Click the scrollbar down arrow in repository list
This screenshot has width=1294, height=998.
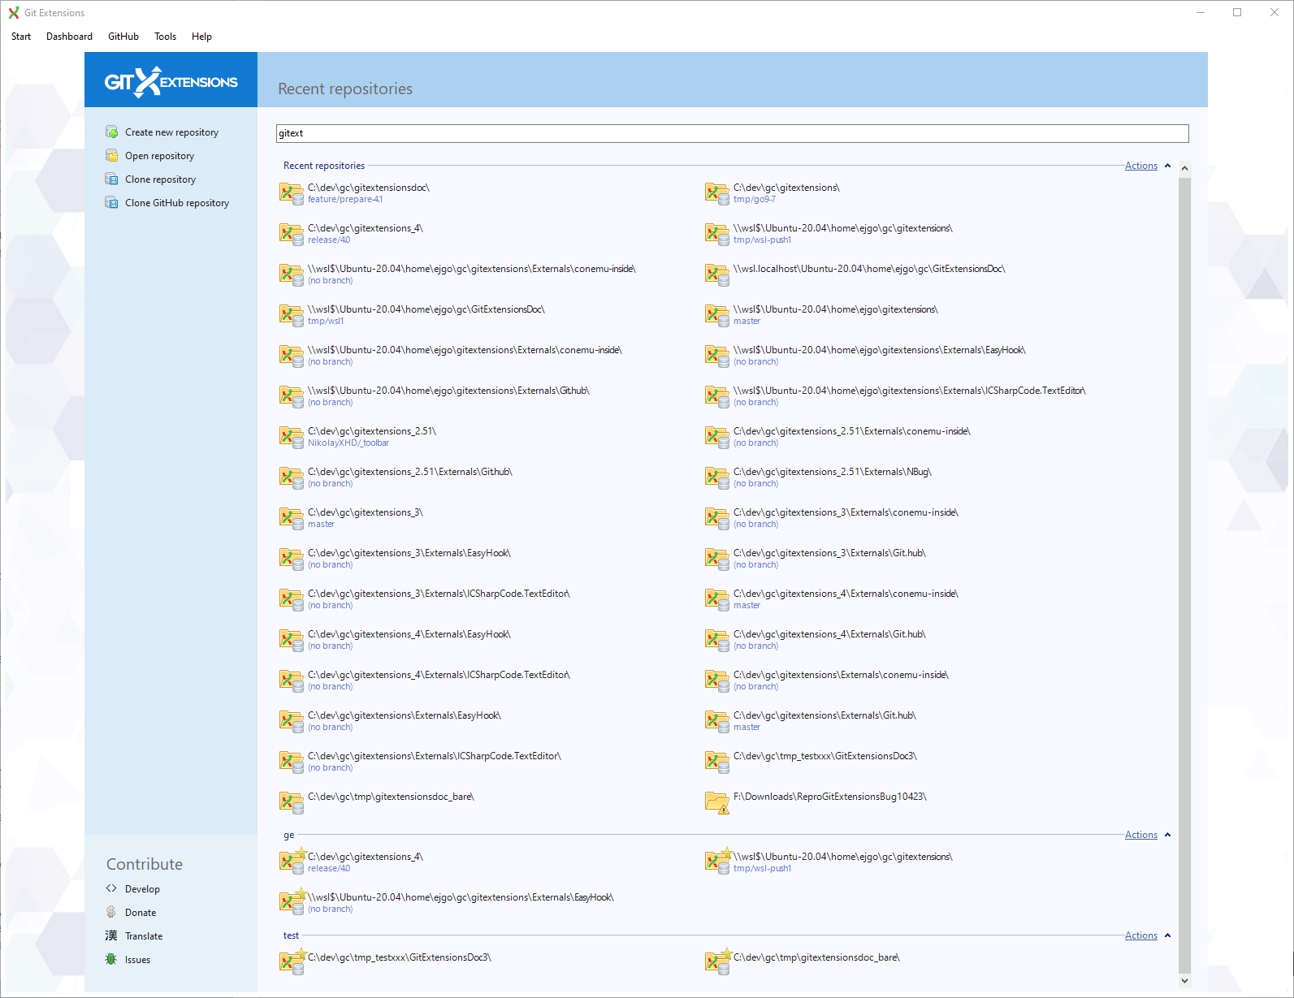[1184, 980]
